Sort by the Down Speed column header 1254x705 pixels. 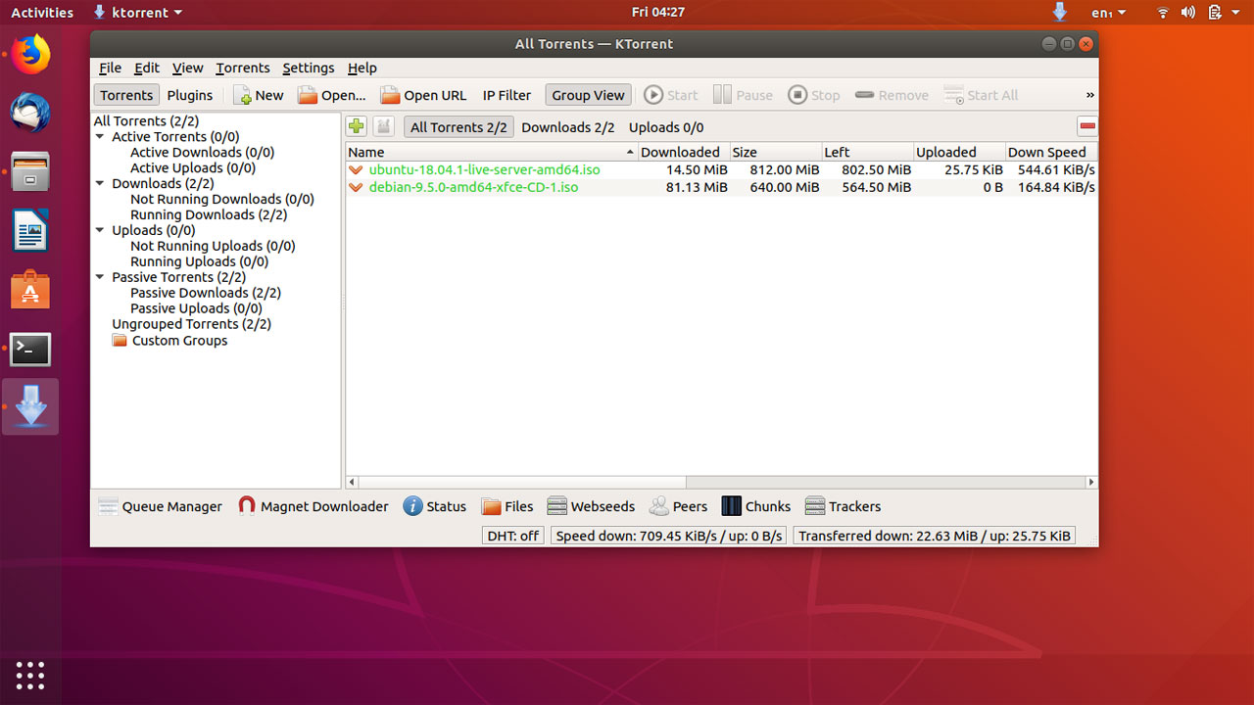tap(1052, 152)
